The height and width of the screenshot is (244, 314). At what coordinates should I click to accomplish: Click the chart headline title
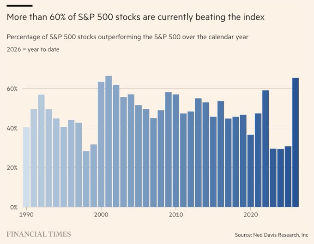tap(136, 17)
